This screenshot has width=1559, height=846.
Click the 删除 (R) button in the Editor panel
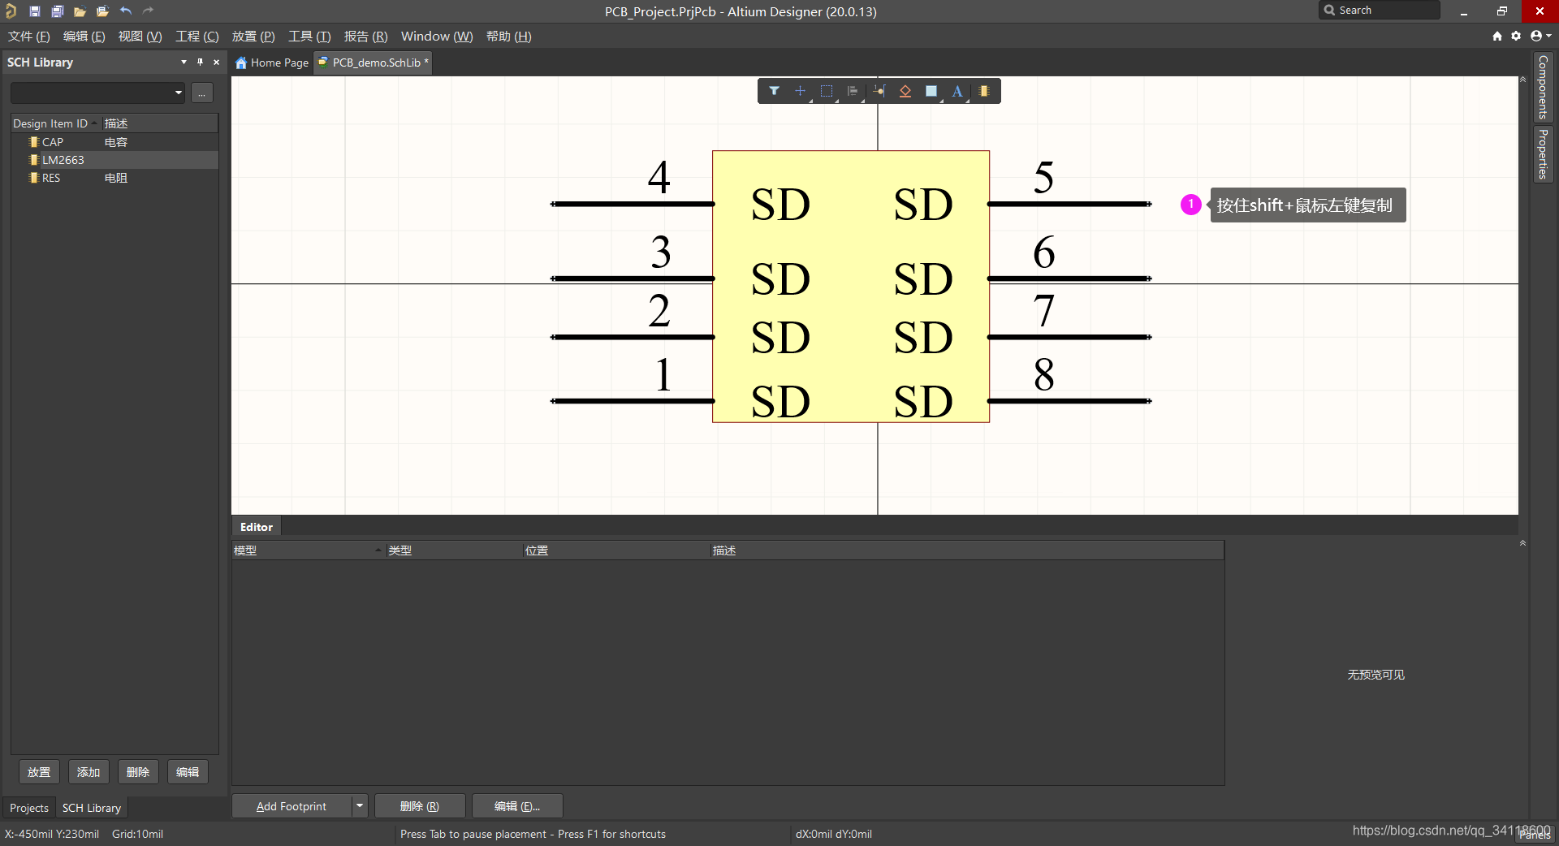(x=420, y=805)
